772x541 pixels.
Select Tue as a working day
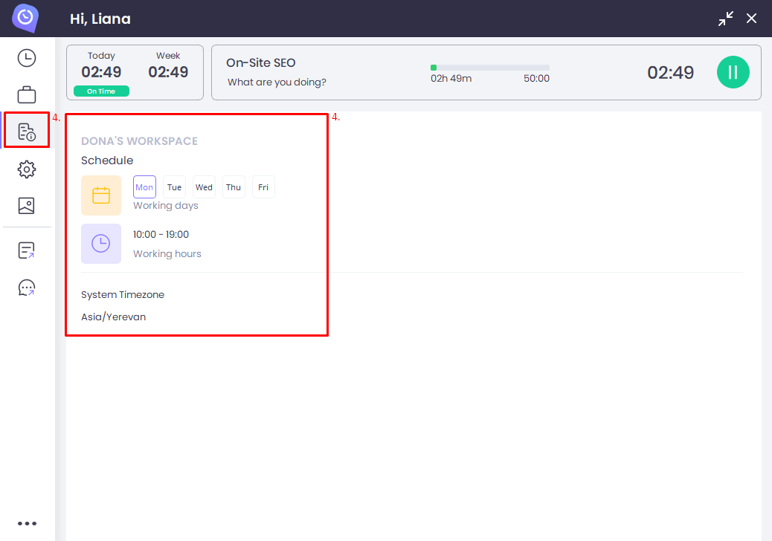coord(174,187)
